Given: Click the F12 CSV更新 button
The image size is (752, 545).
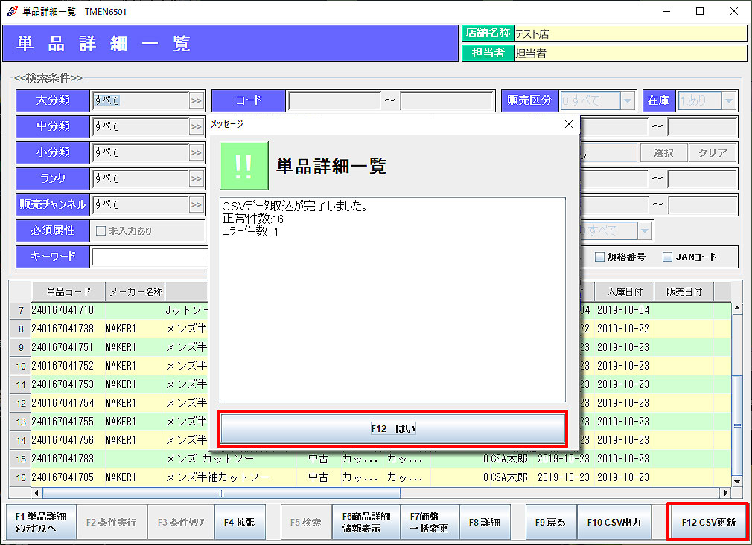Looking at the screenshot, I should point(708,523).
